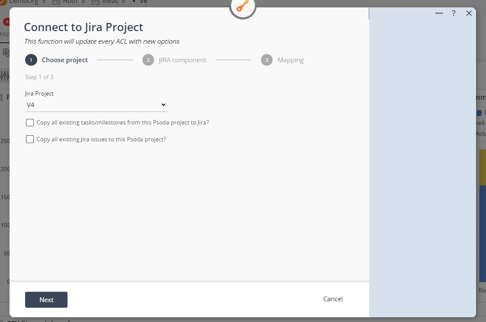Jump to the Mapping step

pyautogui.click(x=282, y=60)
